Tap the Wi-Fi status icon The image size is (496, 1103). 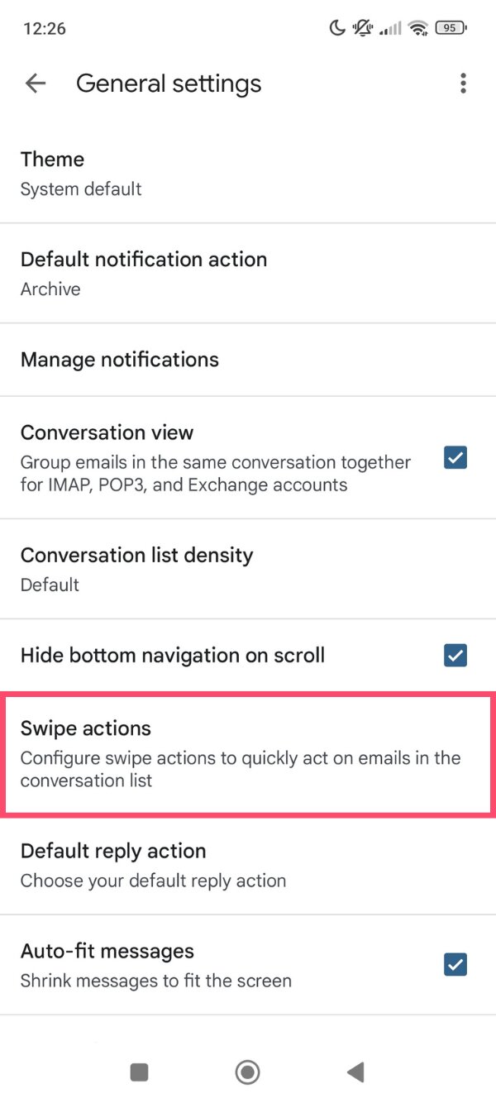point(418,27)
